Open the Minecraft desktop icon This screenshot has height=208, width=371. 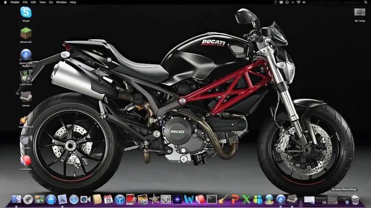(26, 34)
